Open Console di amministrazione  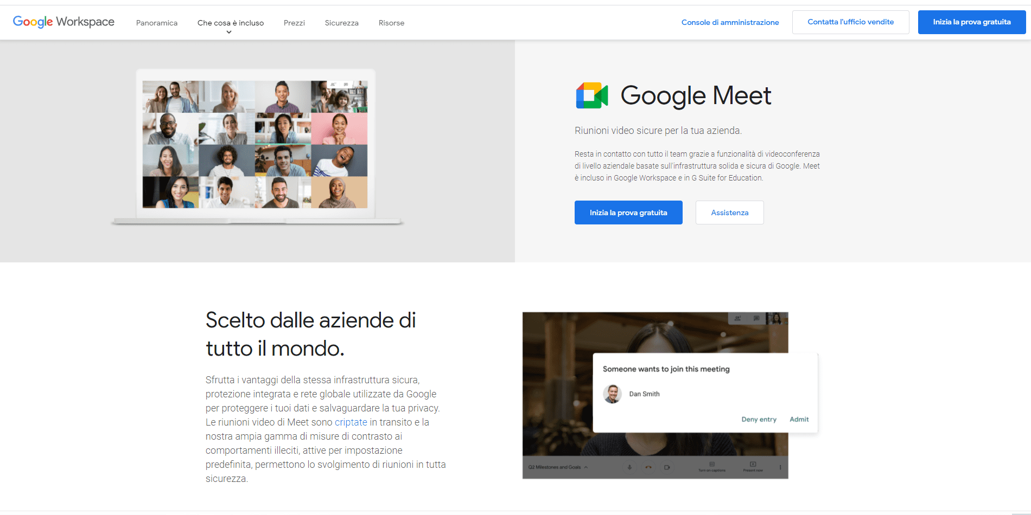pyautogui.click(x=730, y=22)
